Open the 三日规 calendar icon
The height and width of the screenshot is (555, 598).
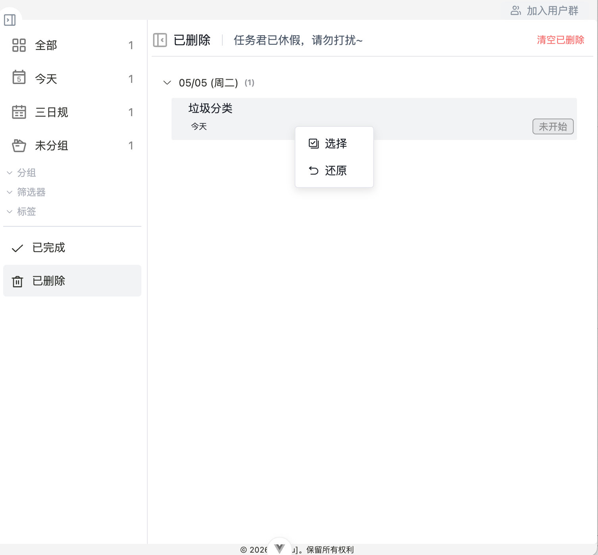(19, 112)
